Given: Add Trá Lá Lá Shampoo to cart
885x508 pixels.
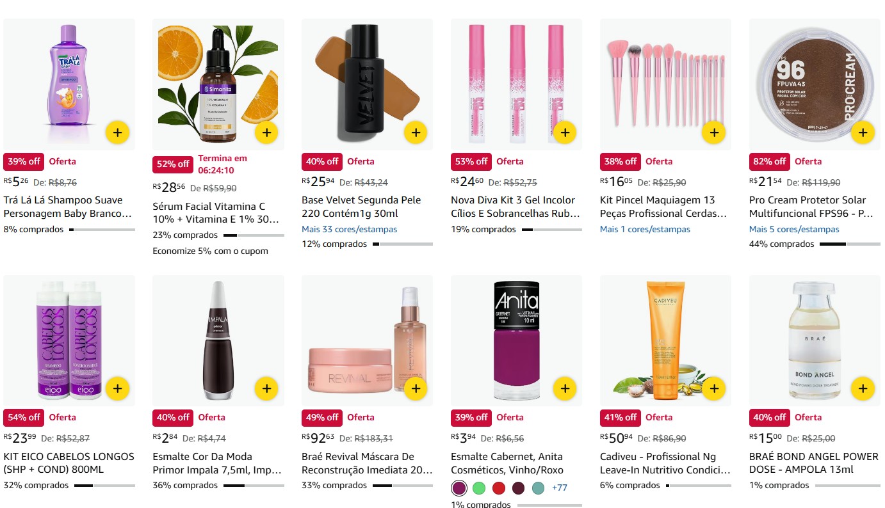Looking at the screenshot, I should (x=117, y=133).
